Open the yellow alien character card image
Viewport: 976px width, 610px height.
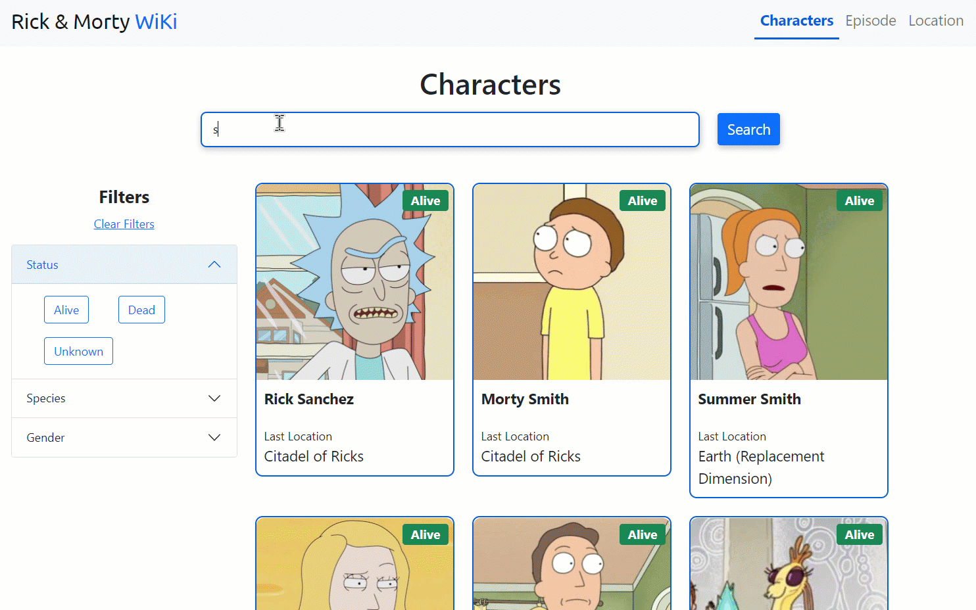tap(789, 564)
